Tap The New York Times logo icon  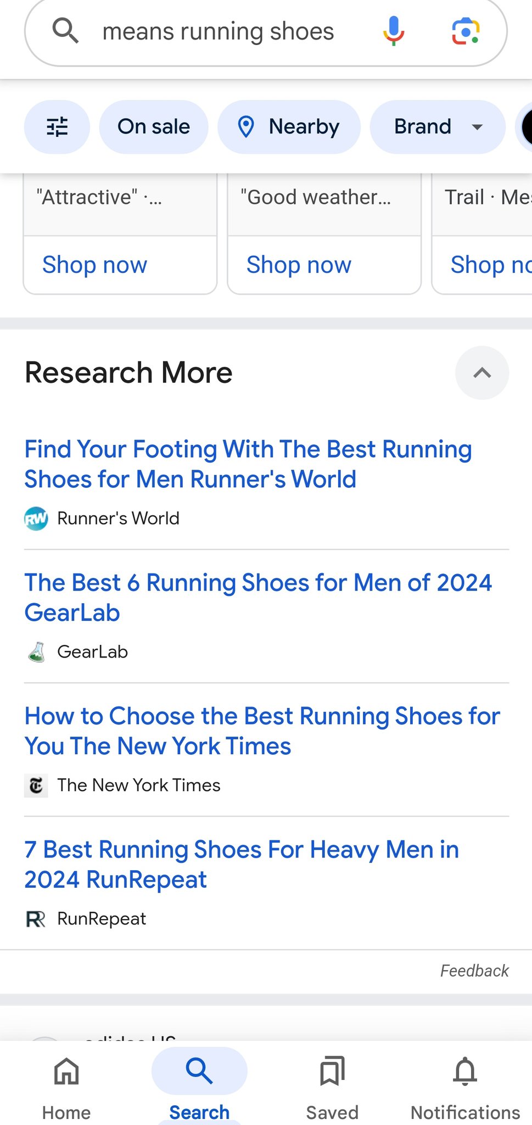pyautogui.click(x=36, y=786)
